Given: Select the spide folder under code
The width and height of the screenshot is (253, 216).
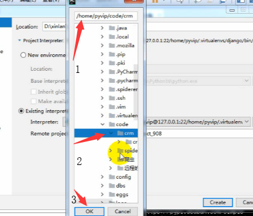Looking at the screenshot, I should click(x=131, y=151).
